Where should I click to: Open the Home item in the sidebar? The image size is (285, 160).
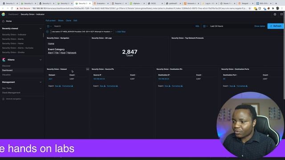(x=8, y=21)
